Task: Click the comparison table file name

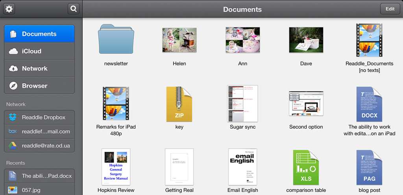Action: 306,190
